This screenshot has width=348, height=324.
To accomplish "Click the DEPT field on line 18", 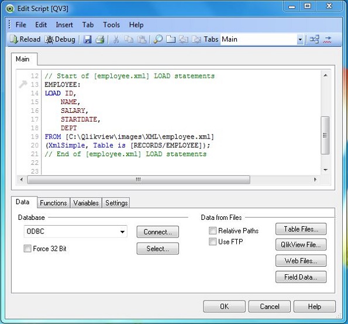I will (69, 128).
